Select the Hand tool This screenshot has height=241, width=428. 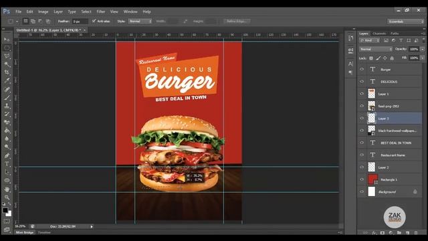(7, 189)
